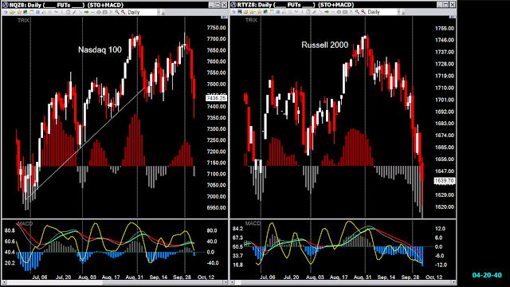This screenshot has width=510, height=287.
Task: Select the horizontal line tool in NQZ8 toolbar
Action: pyautogui.click(x=92, y=13)
